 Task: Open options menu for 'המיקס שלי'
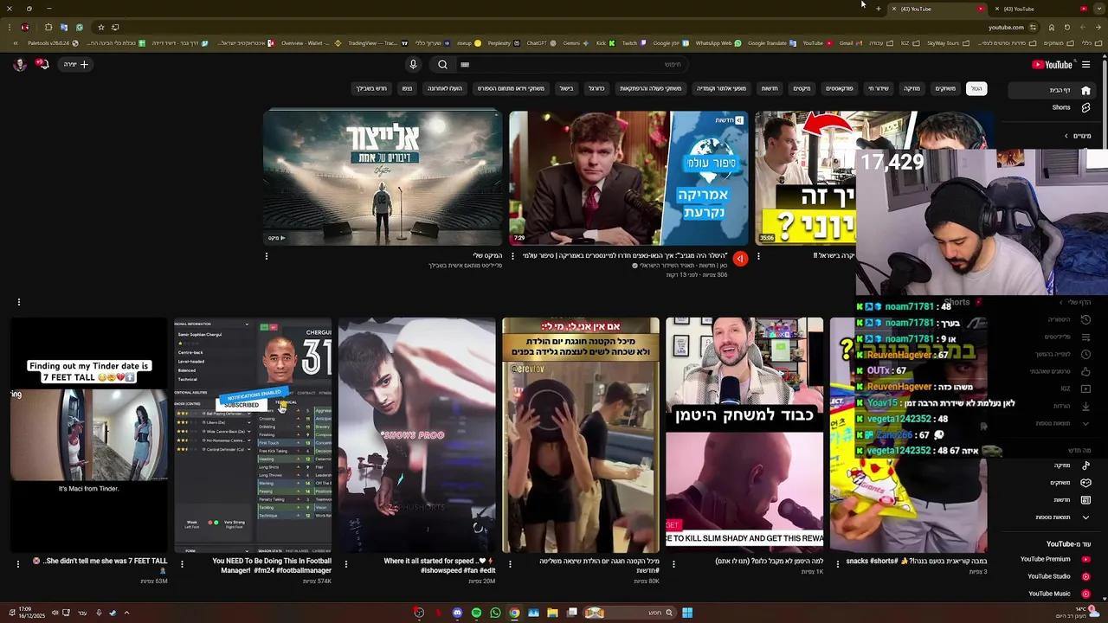[x=267, y=256]
